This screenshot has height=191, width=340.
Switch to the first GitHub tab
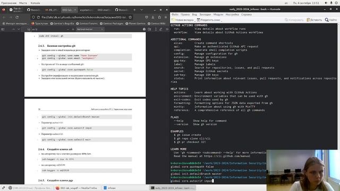[34, 10]
